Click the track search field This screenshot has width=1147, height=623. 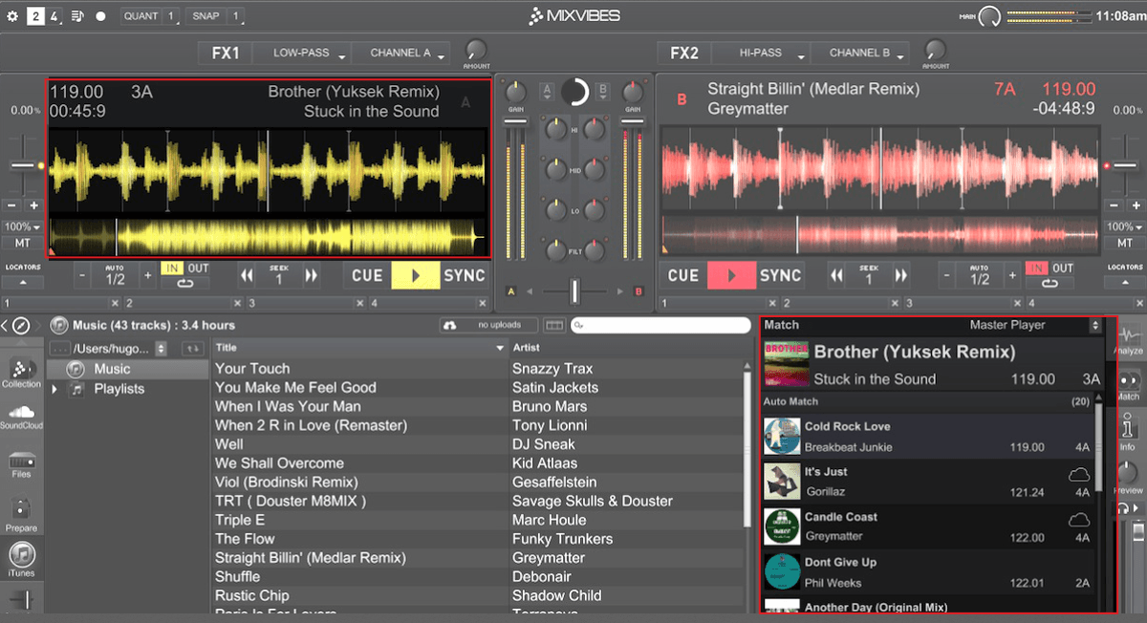[660, 326]
